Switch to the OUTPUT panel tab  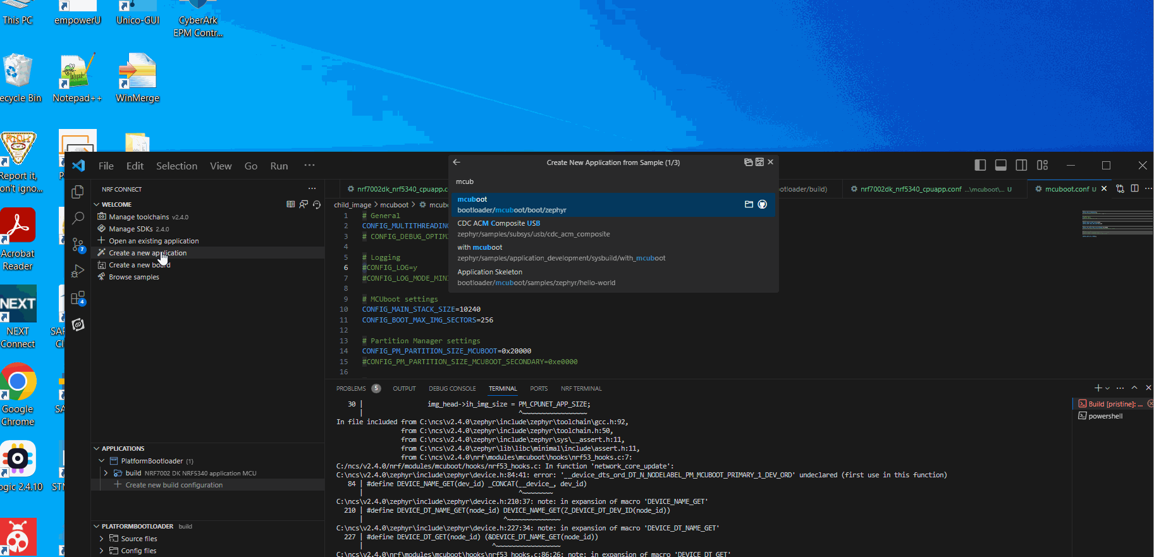[404, 388]
